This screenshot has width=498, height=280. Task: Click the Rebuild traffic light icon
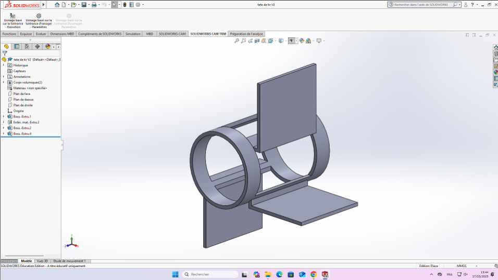coord(124,5)
